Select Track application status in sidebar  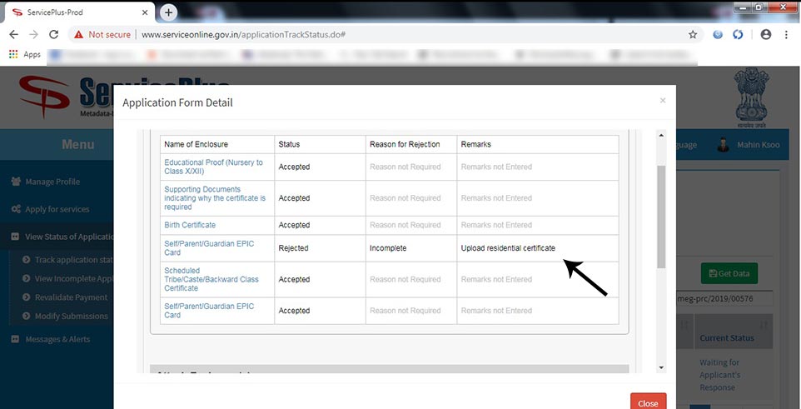click(x=74, y=260)
